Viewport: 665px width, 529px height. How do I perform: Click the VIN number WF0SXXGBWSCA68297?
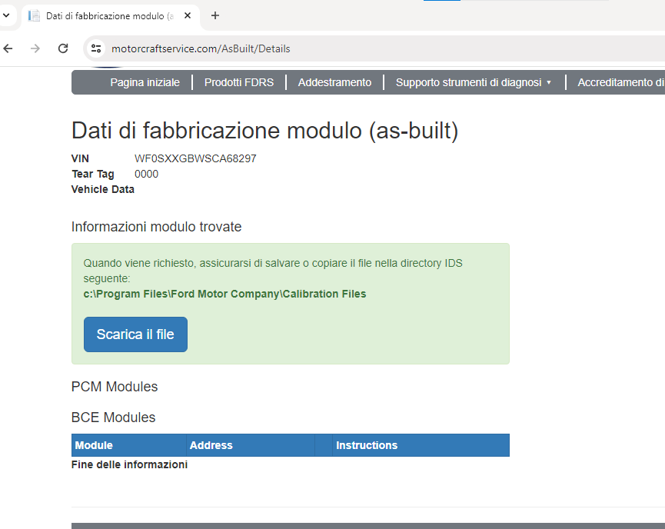tap(195, 158)
